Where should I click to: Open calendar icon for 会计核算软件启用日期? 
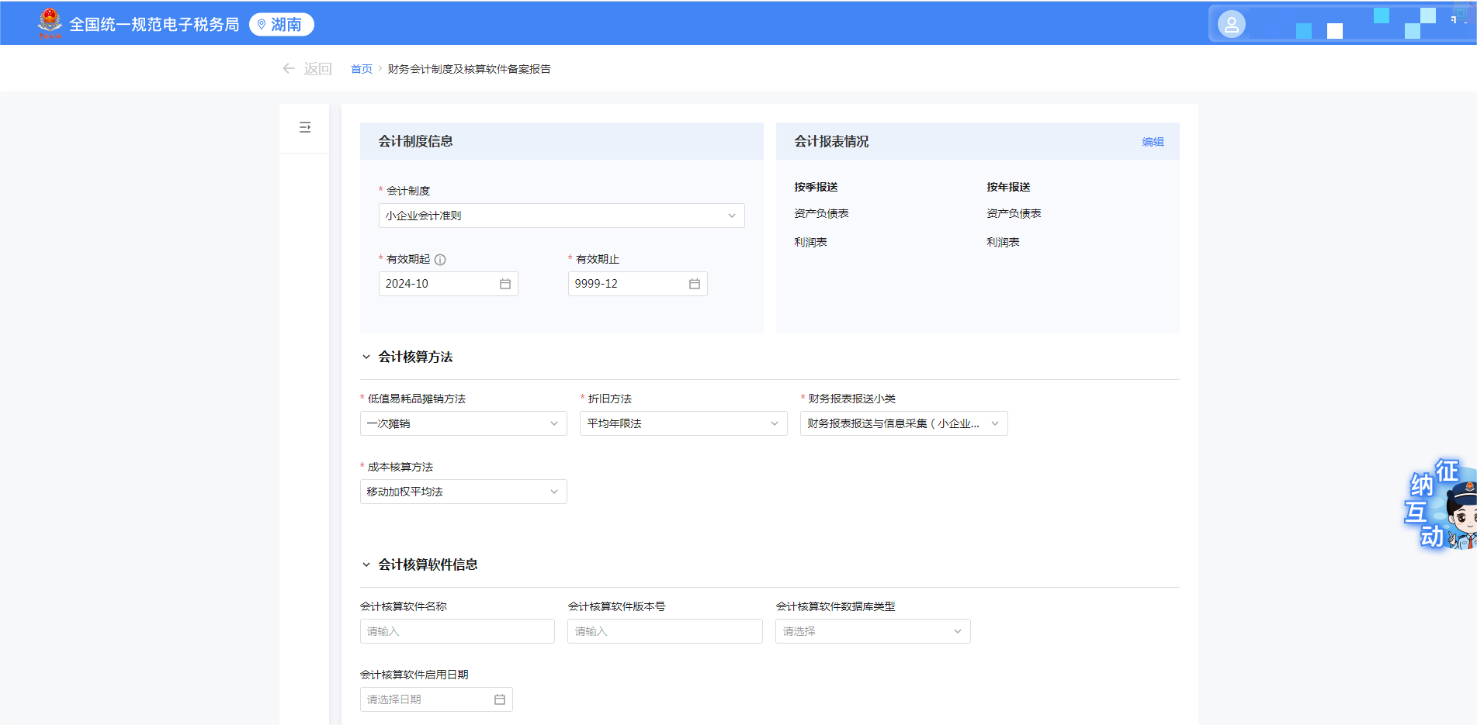click(500, 699)
